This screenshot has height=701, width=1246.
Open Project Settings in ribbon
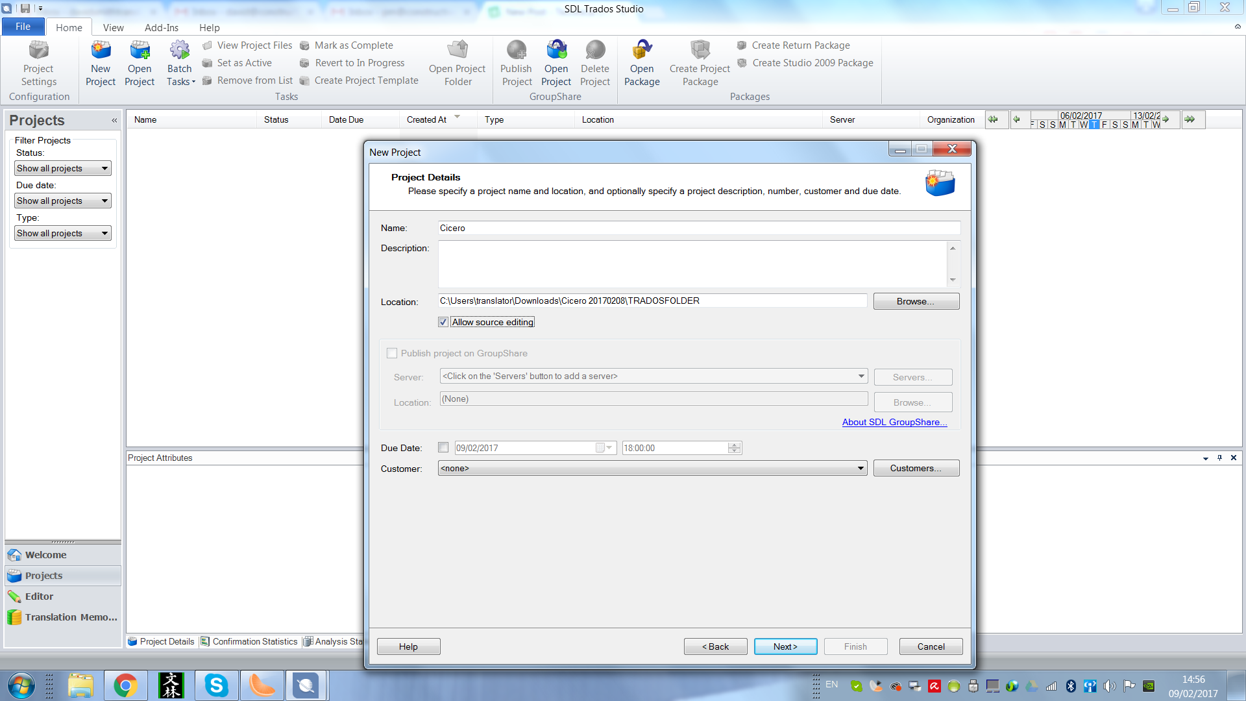pos(39,63)
